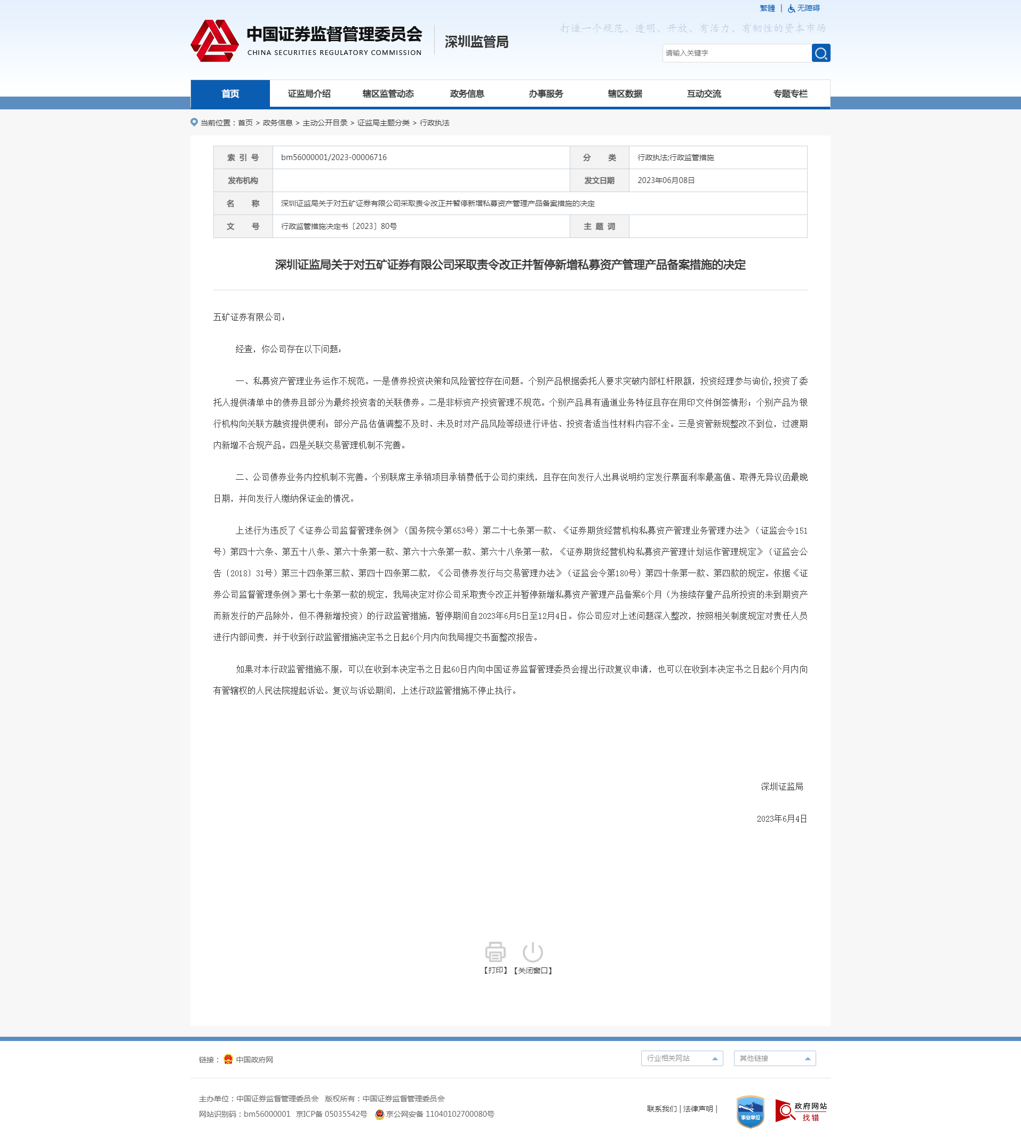Screen dimensions: 1021x1144
Task: Click the police filing emblem icon
Action: 379,1114
